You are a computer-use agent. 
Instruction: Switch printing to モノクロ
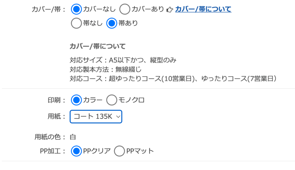coord(111,100)
